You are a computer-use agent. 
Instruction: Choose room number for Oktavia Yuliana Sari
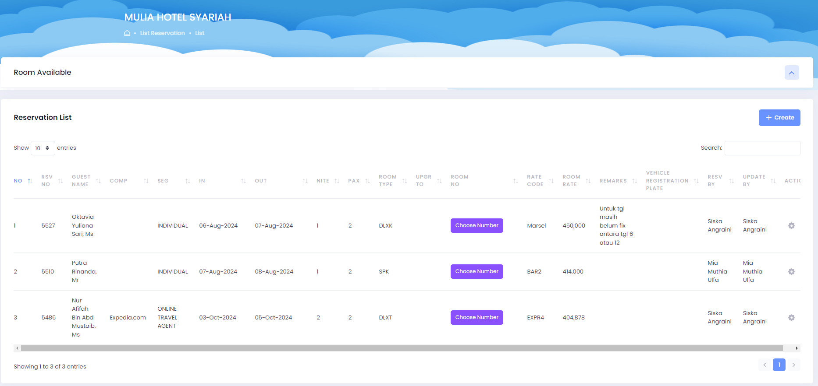(477, 226)
